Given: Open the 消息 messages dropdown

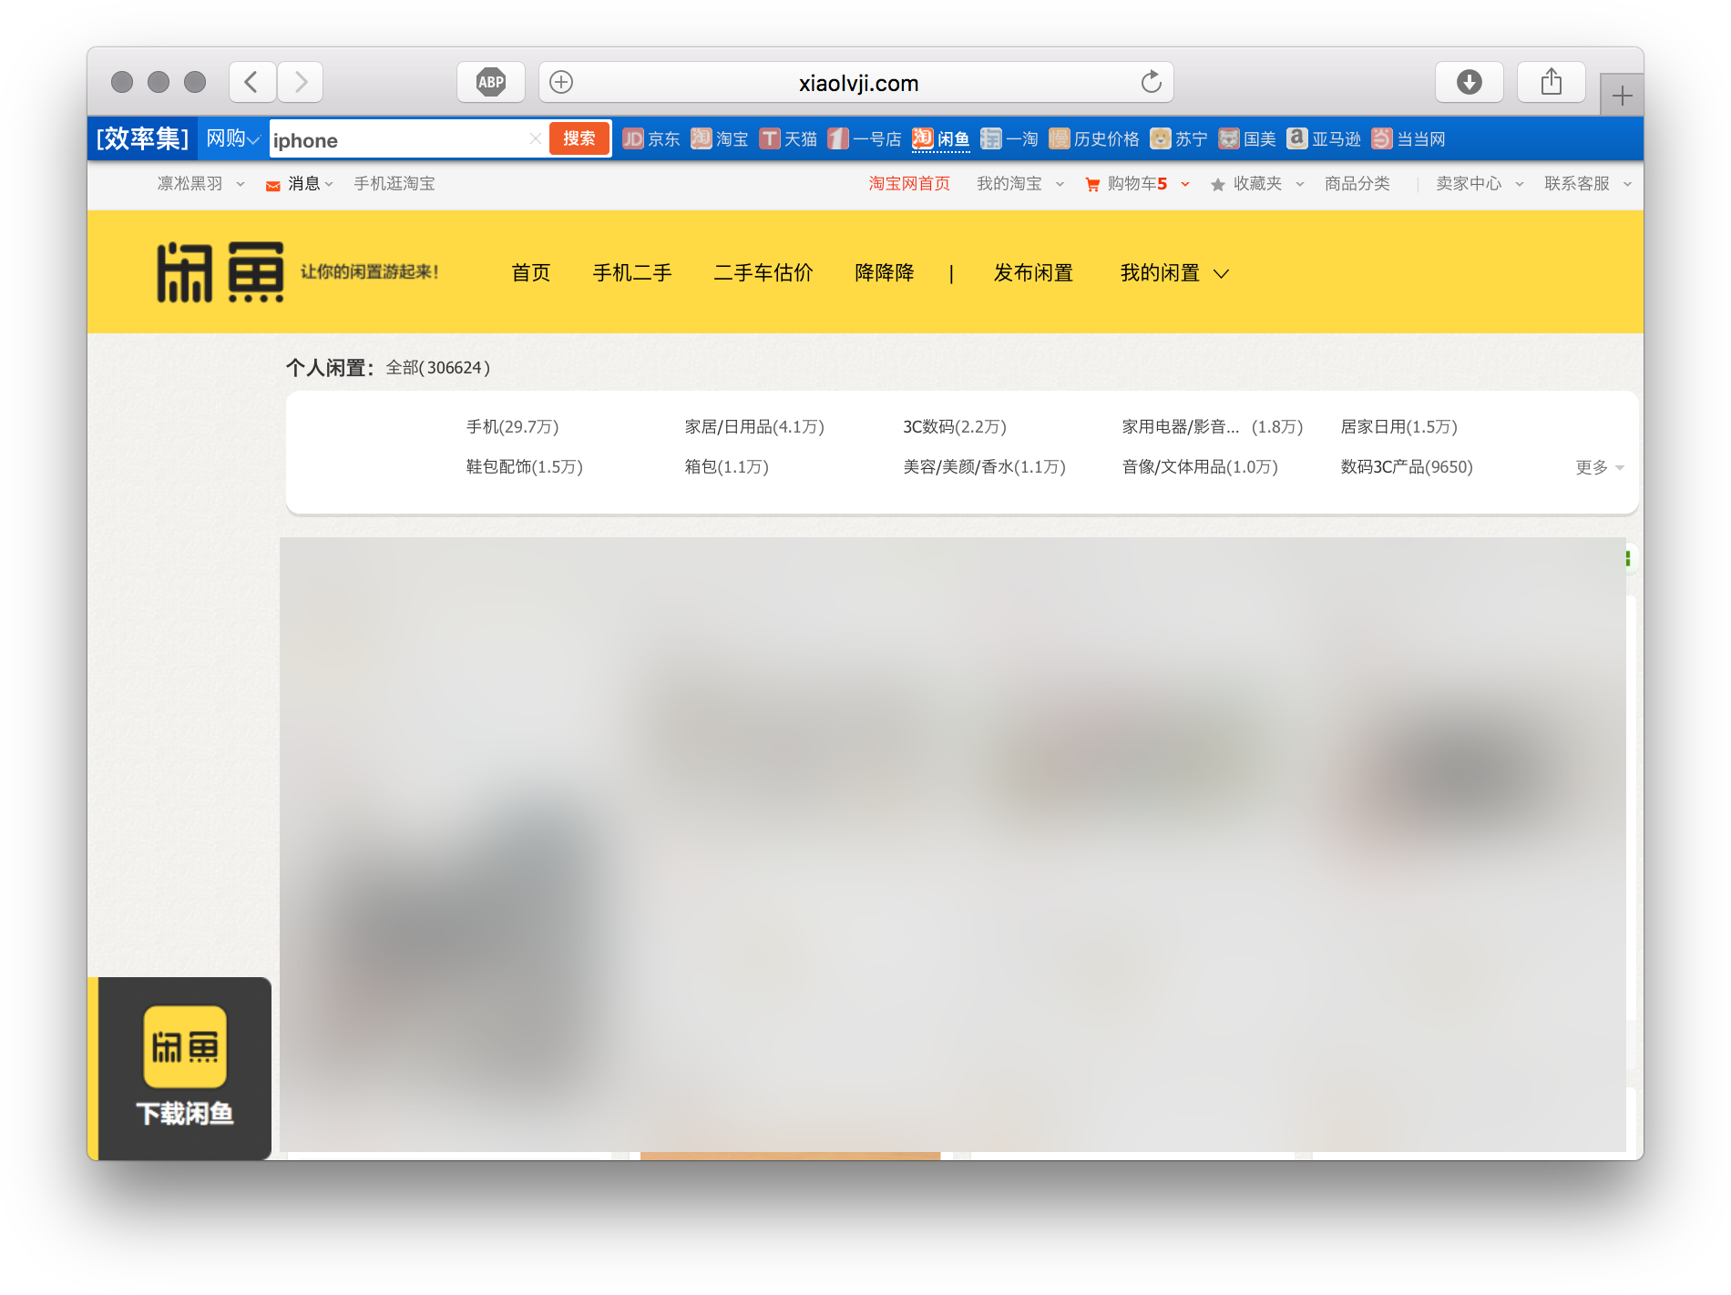Looking at the screenshot, I should tap(300, 184).
